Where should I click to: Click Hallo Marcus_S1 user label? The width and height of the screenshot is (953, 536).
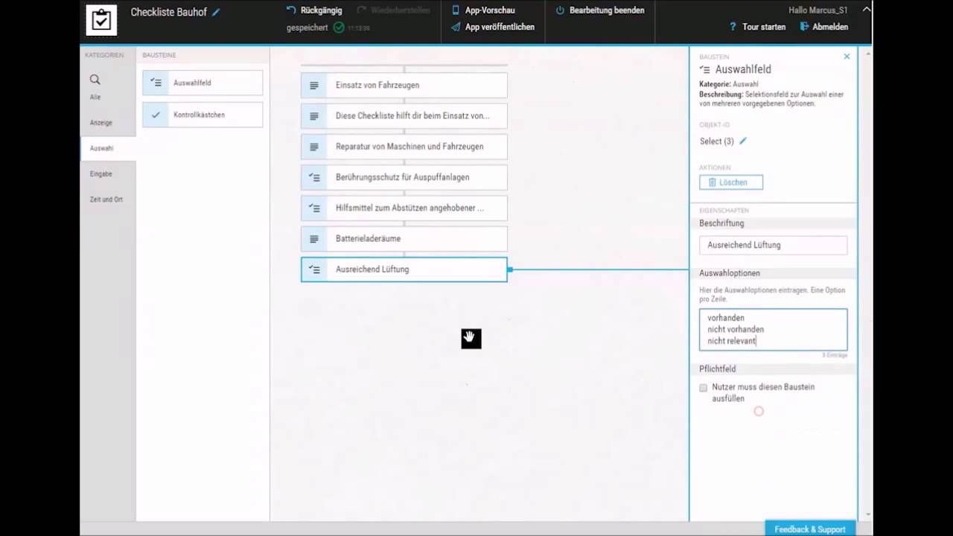817,10
